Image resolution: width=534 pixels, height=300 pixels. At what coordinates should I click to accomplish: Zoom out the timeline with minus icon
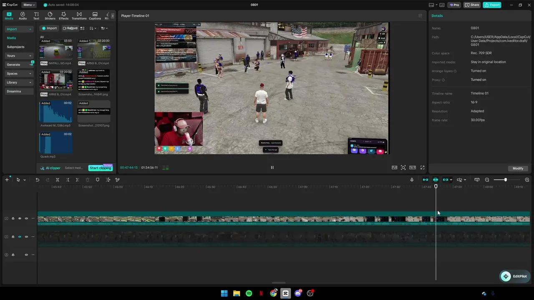coord(487,180)
